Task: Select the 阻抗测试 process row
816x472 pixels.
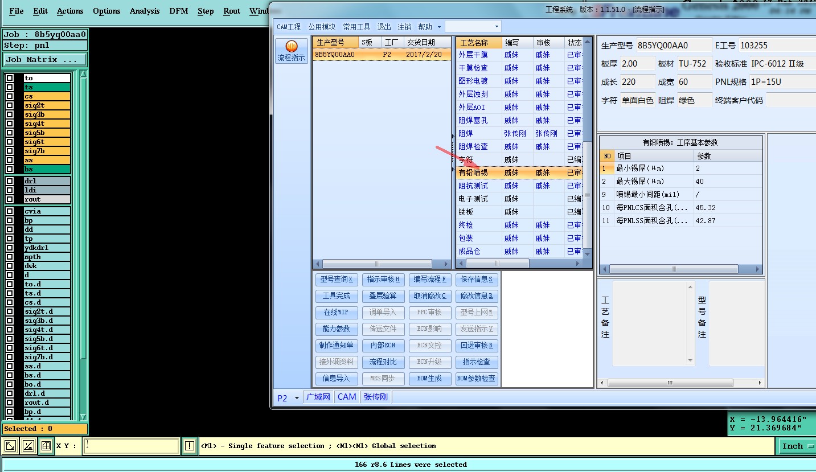Action: 519,186
